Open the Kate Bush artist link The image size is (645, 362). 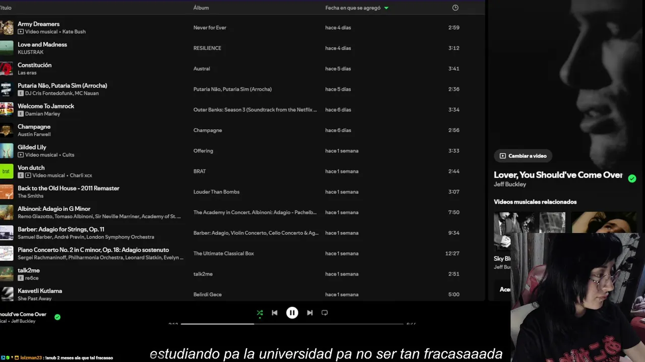pos(74,32)
